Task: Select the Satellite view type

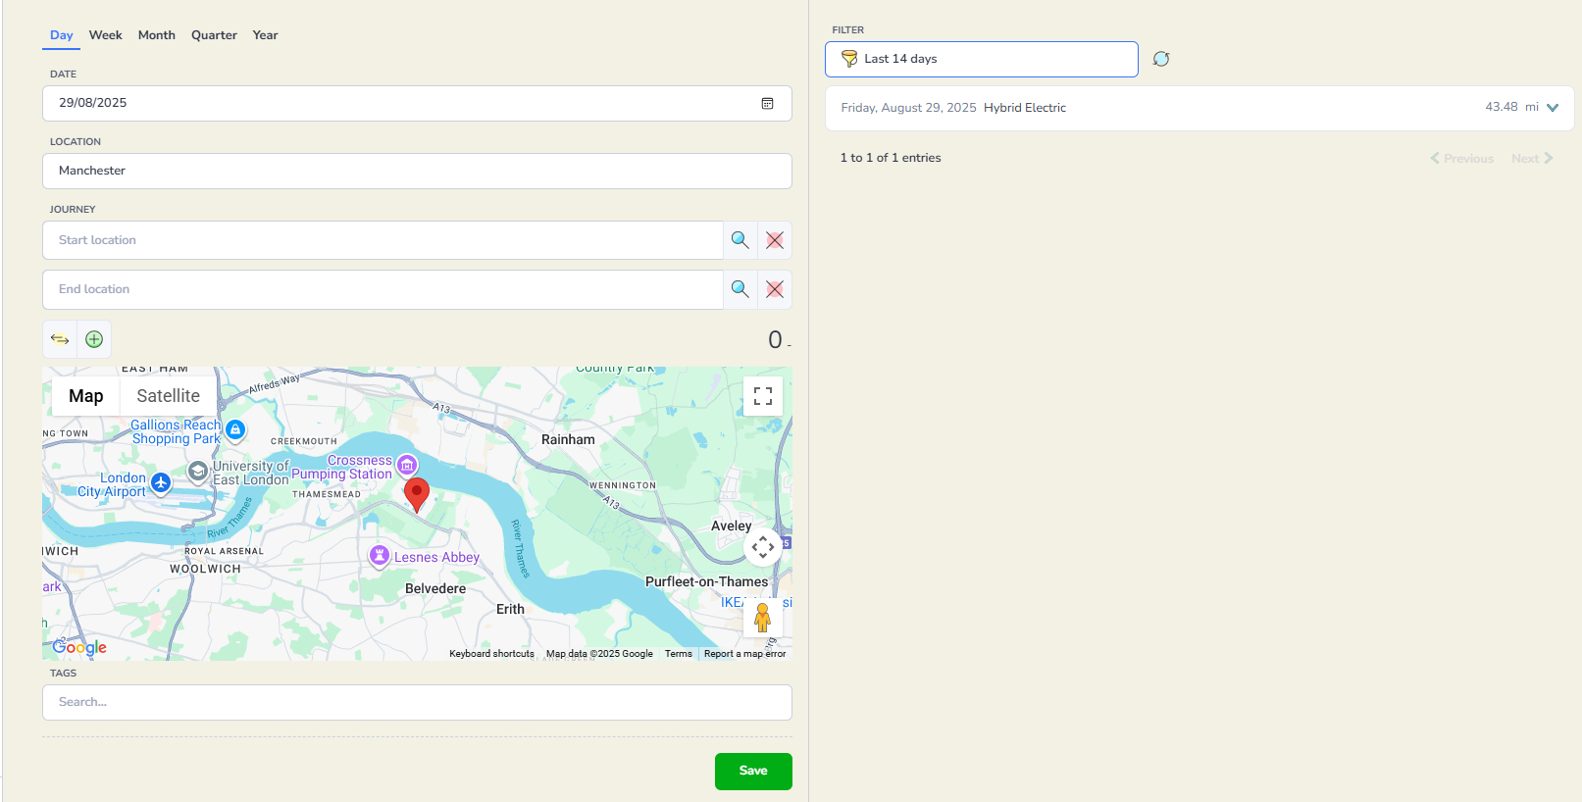Action: click(169, 396)
